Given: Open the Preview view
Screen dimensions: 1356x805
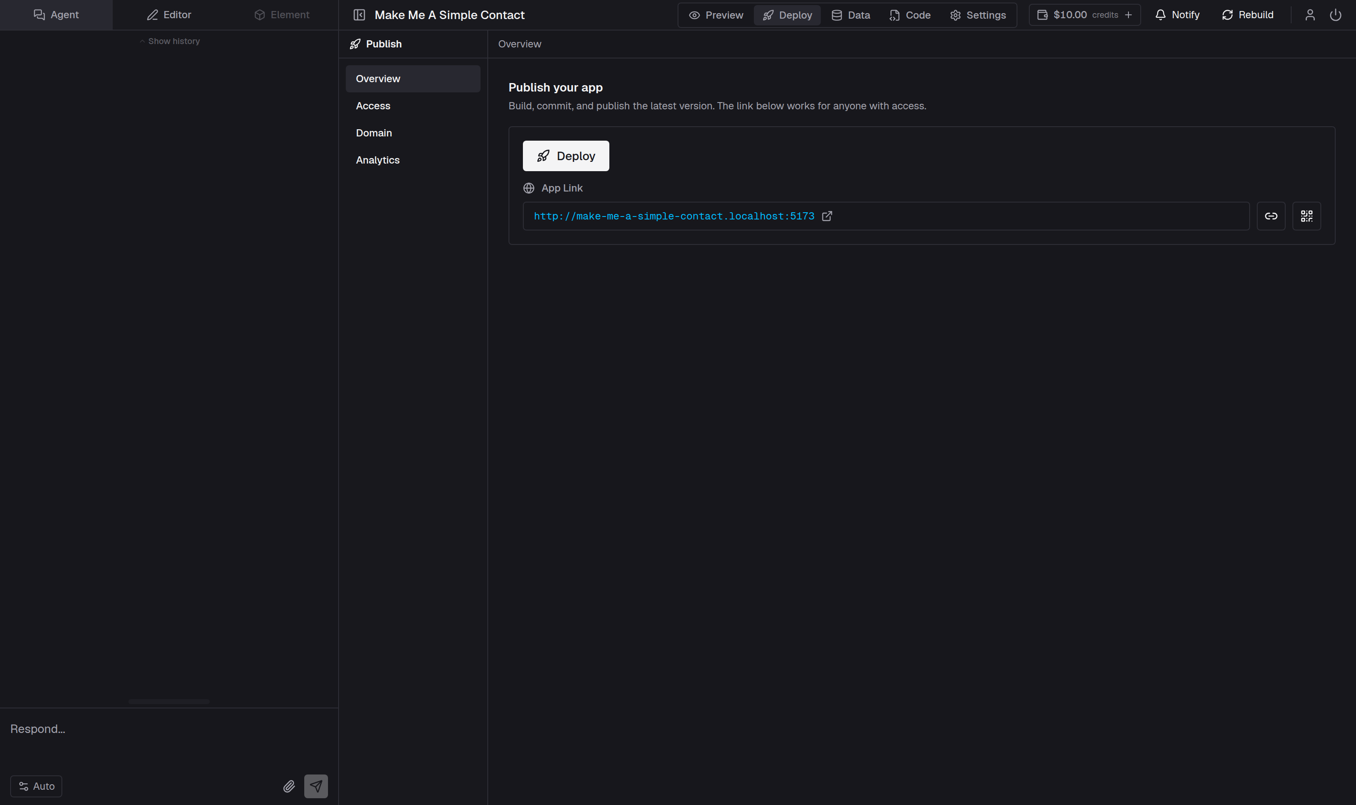Looking at the screenshot, I should click(716, 15).
